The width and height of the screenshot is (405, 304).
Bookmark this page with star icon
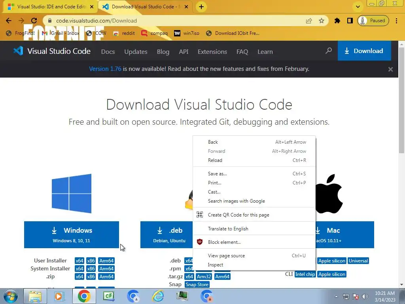pos(321,21)
